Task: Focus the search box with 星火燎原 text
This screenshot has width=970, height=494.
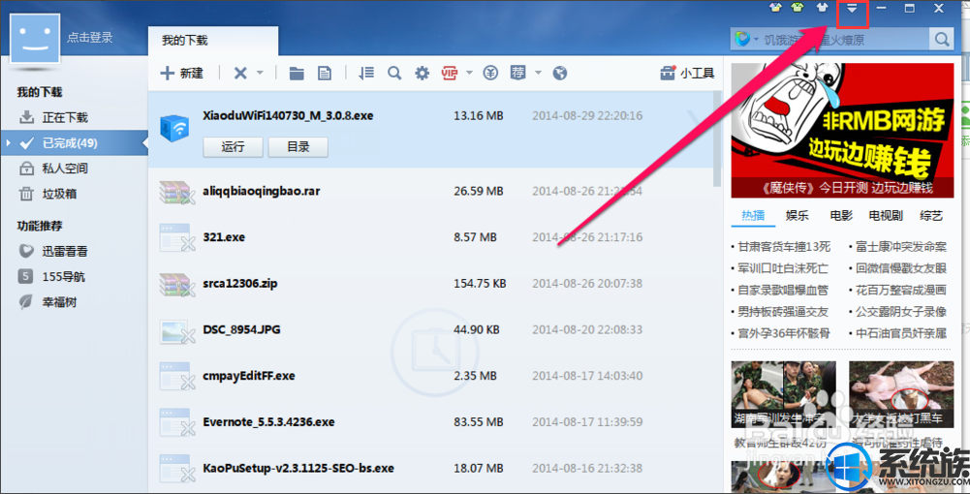Action: pyautogui.click(x=844, y=40)
